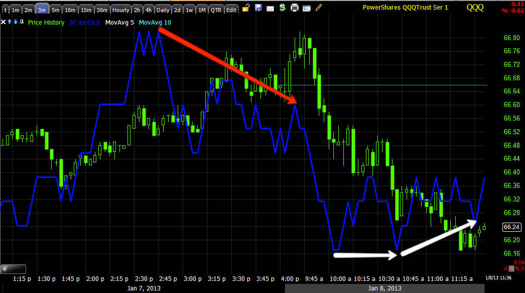Click the MovAvg 10 study label
The height and width of the screenshot is (293, 525).
[x=155, y=23]
